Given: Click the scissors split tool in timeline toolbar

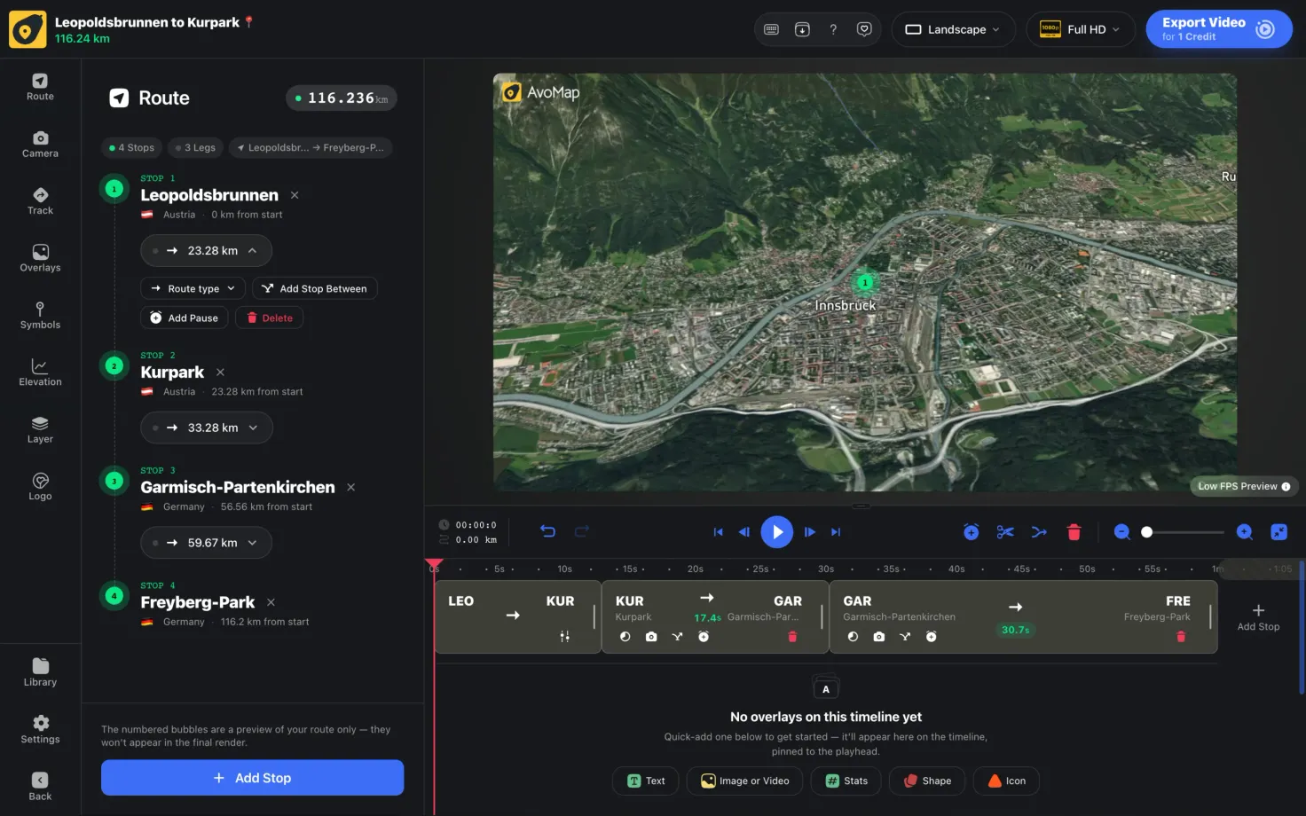Looking at the screenshot, I should pyautogui.click(x=1005, y=532).
